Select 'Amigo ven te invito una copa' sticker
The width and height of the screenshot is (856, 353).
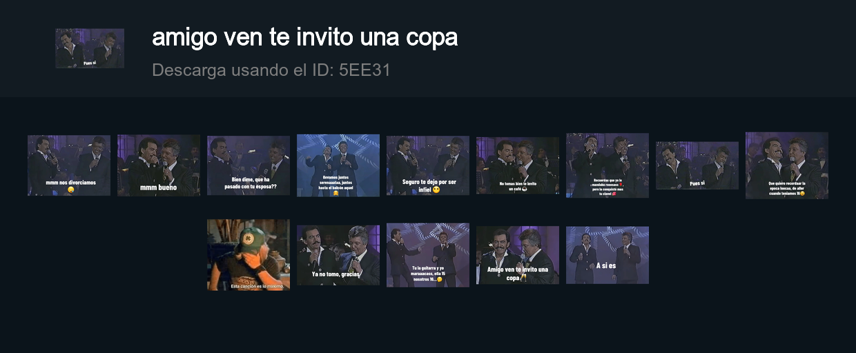pyautogui.click(x=518, y=255)
